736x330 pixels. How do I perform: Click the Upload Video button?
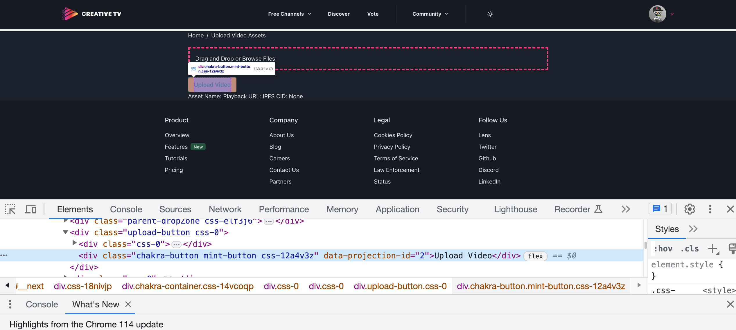(212, 85)
